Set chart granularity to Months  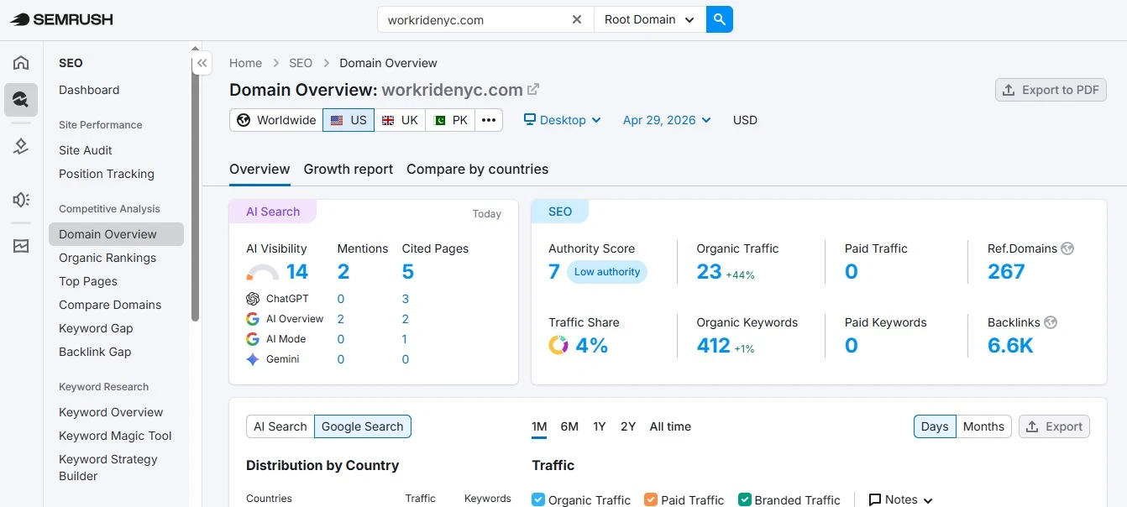(983, 426)
